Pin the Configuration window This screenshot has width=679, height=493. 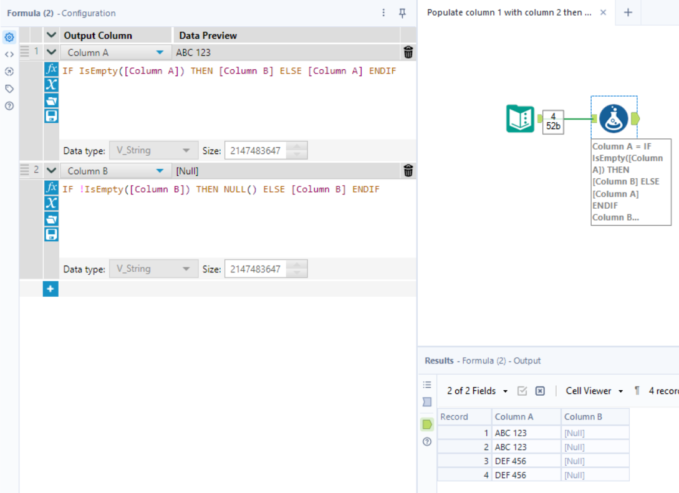click(x=403, y=13)
